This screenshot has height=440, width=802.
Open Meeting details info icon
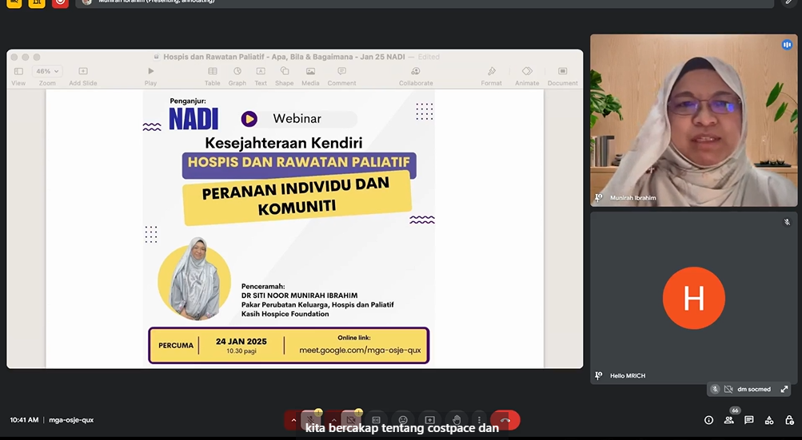pyautogui.click(x=709, y=420)
